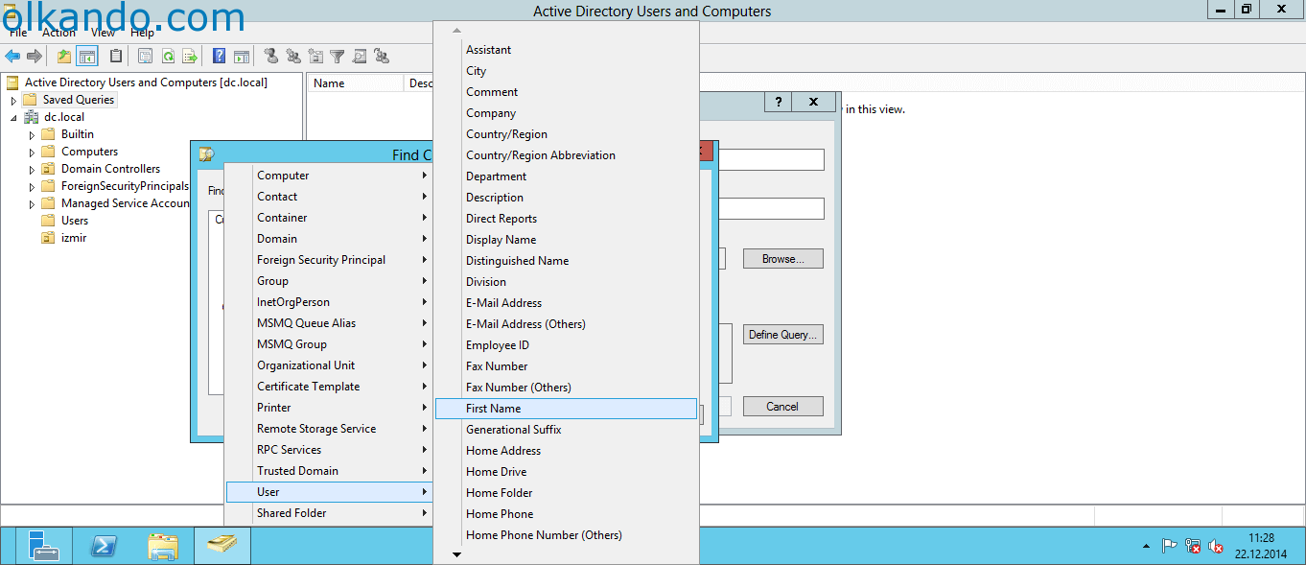1306x565 pixels.
Task: Click the Refresh toolbar icon
Action: point(168,57)
